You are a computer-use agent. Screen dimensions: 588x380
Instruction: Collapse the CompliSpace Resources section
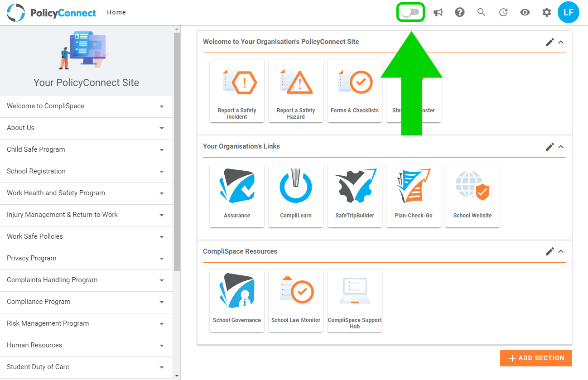tap(561, 251)
